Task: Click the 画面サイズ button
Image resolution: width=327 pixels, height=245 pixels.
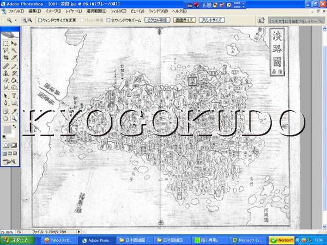Action: tap(184, 20)
